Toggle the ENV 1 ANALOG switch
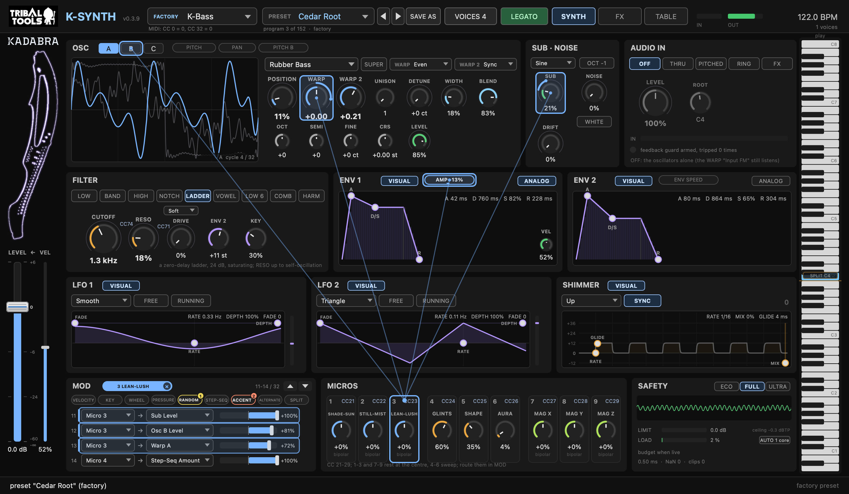The width and height of the screenshot is (849, 494). pos(536,181)
